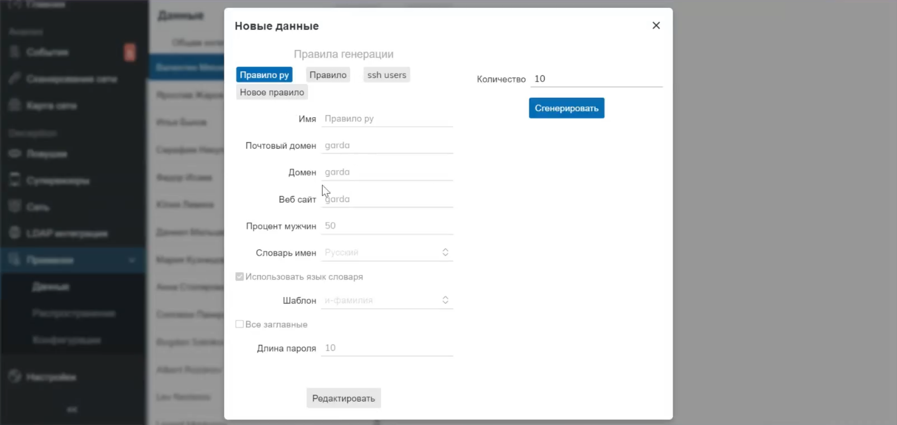
Task: Click the Редактировать button
Action: click(x=343, y=398)
